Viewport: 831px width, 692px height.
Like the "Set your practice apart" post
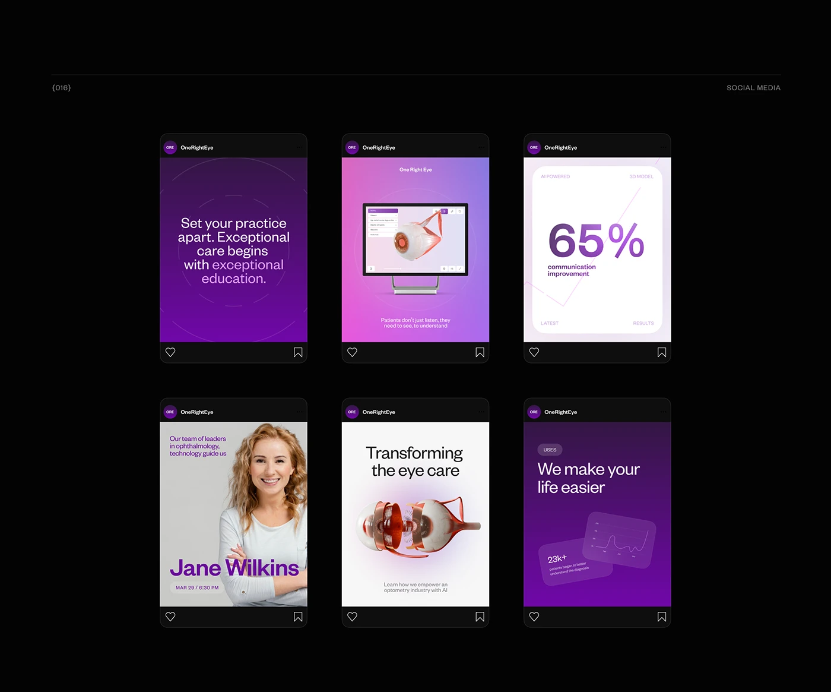pyautogui.click(x=170, y=352)
